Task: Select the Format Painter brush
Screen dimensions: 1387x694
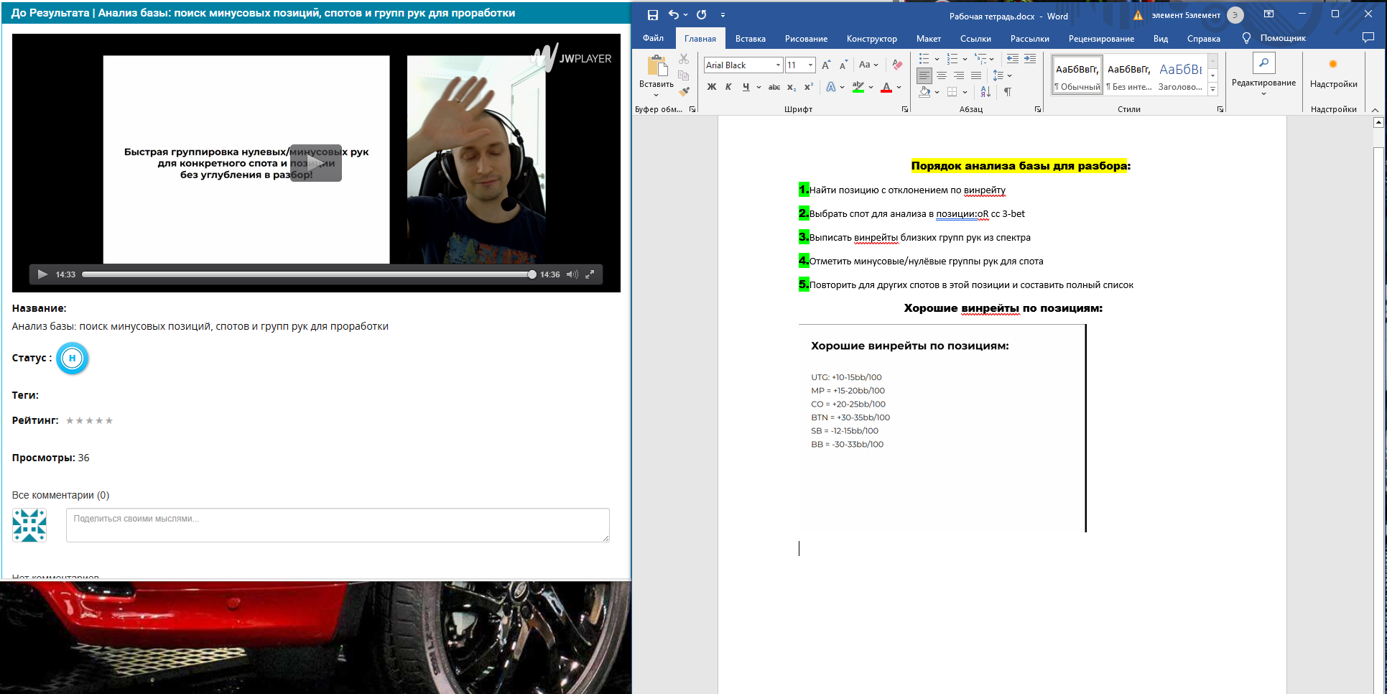Action: point(684,91)
